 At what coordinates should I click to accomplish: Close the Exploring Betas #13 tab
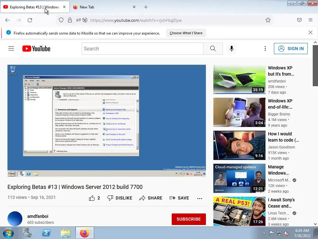point(64,7)
